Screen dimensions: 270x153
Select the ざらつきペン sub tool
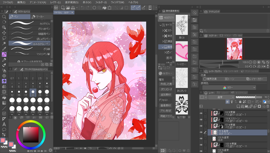click(x=30, y=29)
